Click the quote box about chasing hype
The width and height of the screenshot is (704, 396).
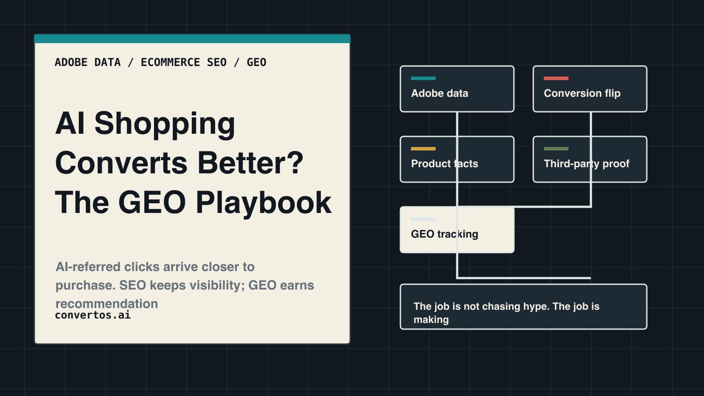tap(524, 307)
